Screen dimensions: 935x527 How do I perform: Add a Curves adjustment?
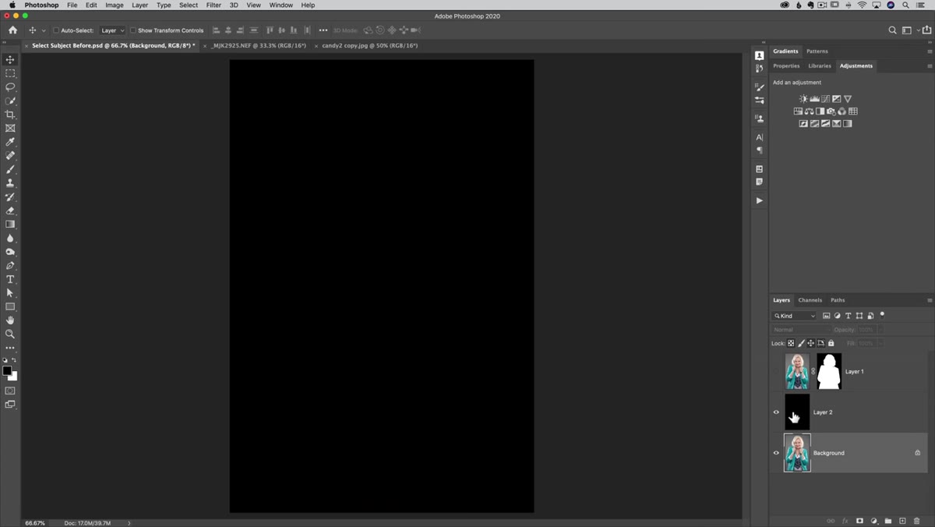825,99
